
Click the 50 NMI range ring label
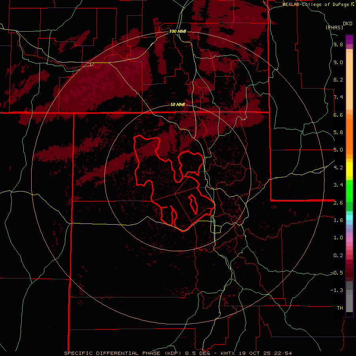coord(178,105)
